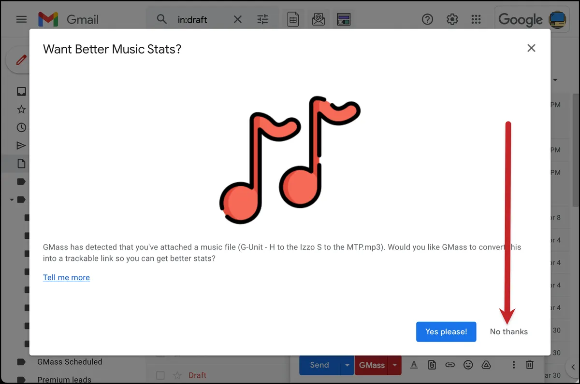Insert emoji using the smiley icon
The width and height of the screenshot is (580, 384).
pos(468,365)
